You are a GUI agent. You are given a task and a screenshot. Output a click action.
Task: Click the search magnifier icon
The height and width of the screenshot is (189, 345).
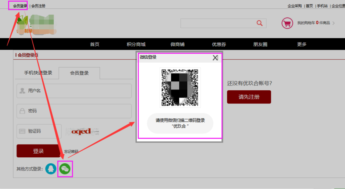[x=260, y=23]
